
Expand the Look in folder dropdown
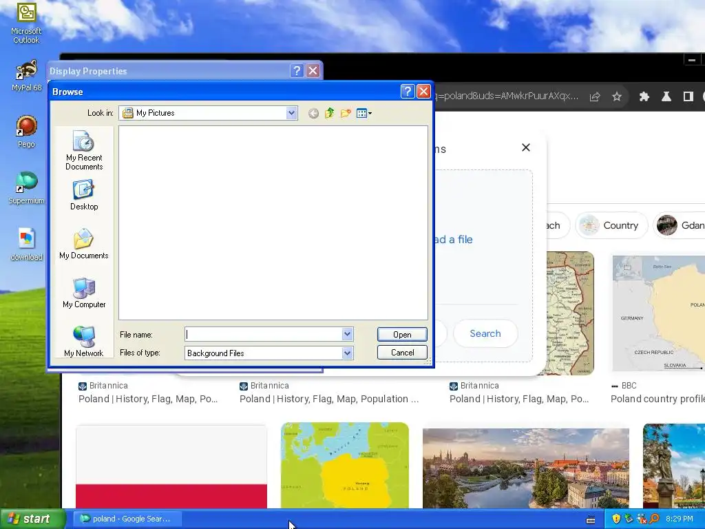pos(291,113)
